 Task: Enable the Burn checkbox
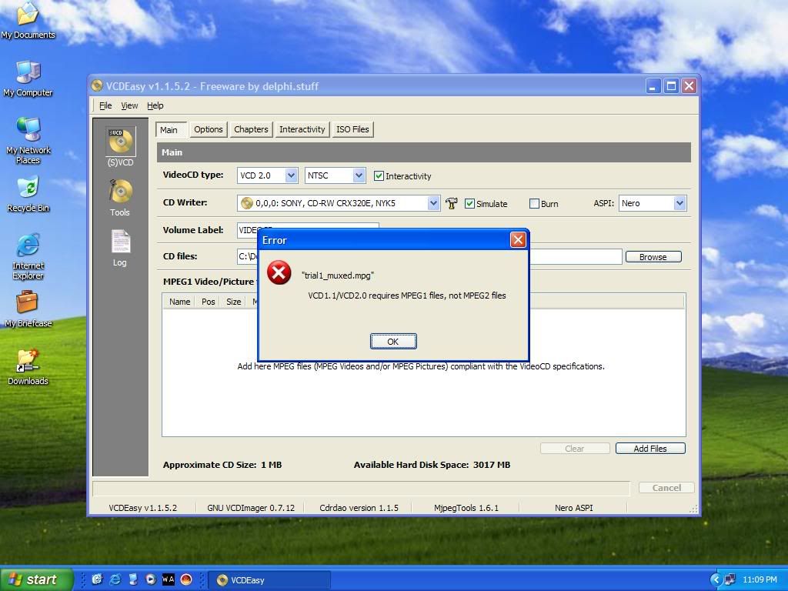534,203
